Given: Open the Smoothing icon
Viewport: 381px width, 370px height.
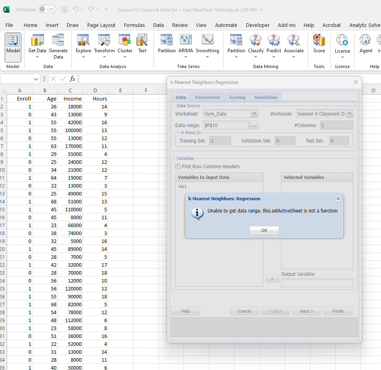Looking at the screenshot, I should click(207, 46).
